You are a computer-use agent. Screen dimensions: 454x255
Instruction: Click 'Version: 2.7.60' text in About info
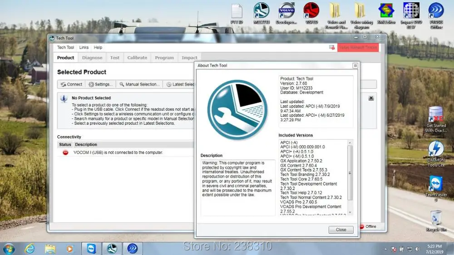pyautogui.click(x=294, y=83)
